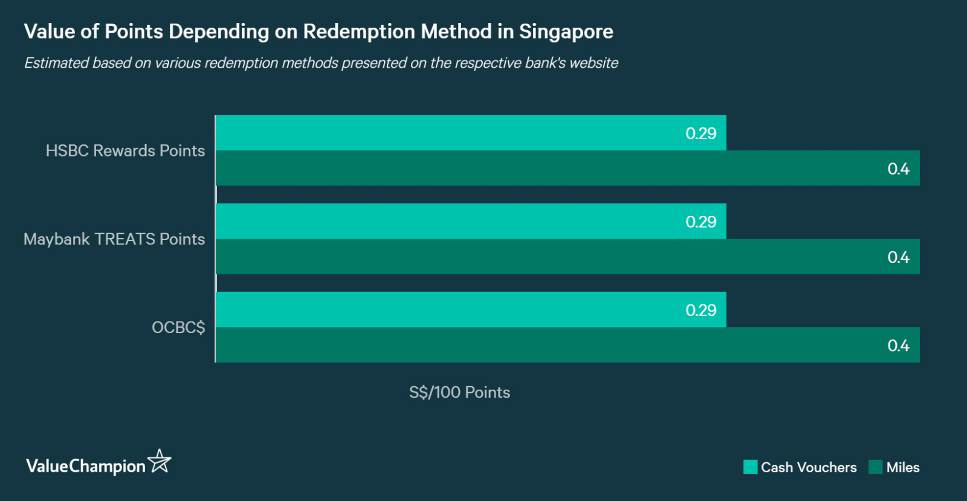Click the 0.4 value on OCBC$ miles bar
The height and width of the screenshot is (501, 967).
[x=898, y=345]
